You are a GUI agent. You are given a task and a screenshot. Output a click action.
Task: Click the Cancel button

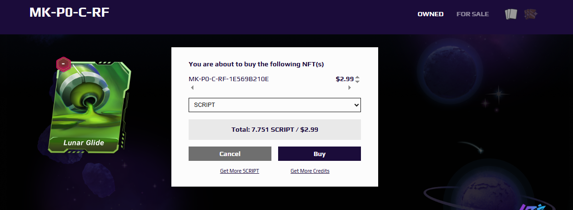(x=230, y=154)
